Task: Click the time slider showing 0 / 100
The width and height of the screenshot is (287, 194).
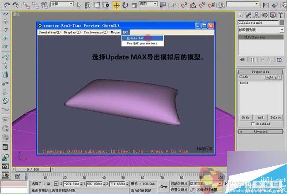Action: coord(33,169)
